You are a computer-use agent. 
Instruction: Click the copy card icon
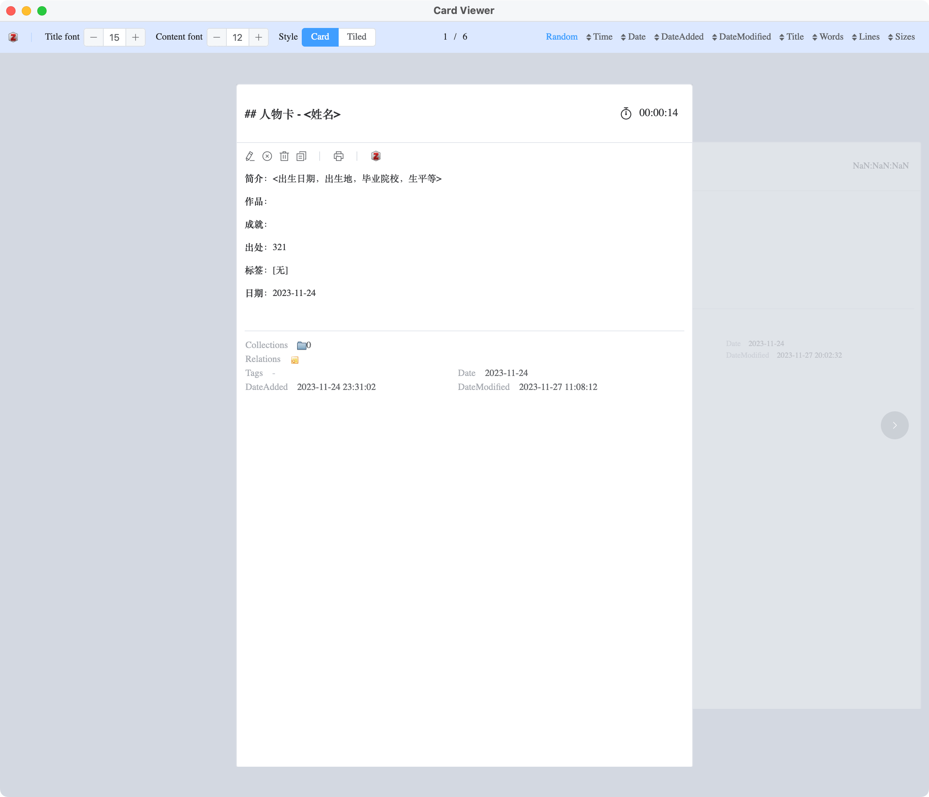[301, 156]
